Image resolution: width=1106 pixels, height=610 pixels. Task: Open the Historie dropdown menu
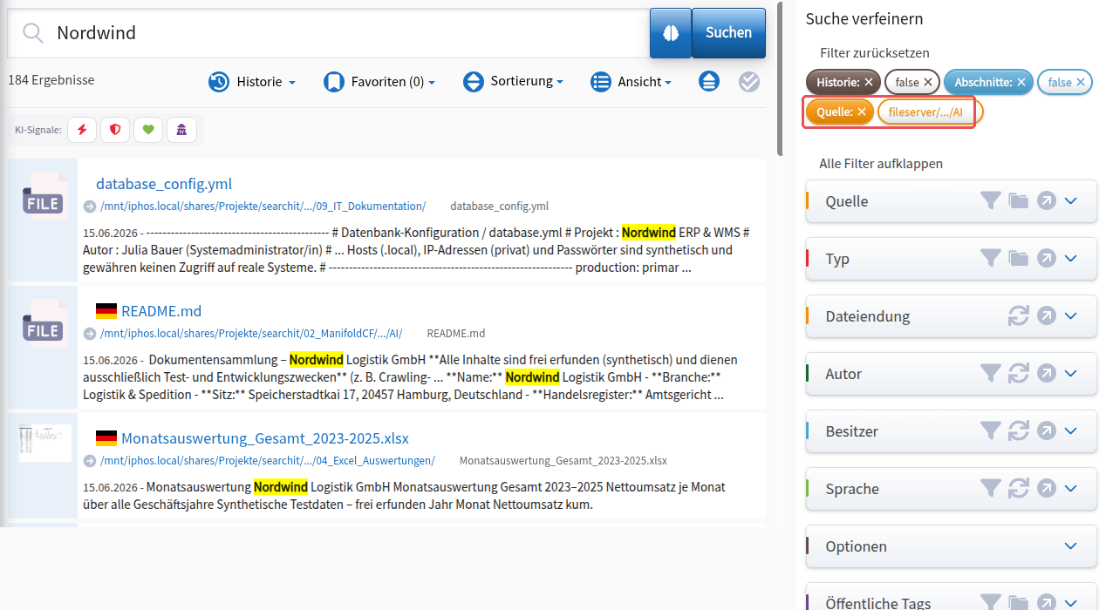coord(252,81)
